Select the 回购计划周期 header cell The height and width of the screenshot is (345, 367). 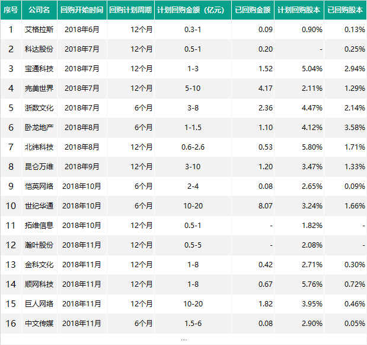point(130,10)
